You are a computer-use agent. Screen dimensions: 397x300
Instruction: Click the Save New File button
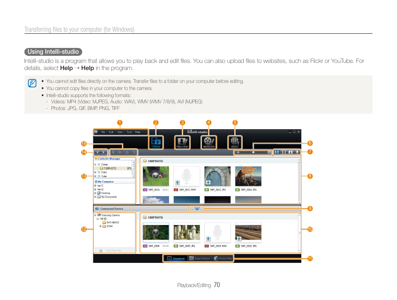114,250
